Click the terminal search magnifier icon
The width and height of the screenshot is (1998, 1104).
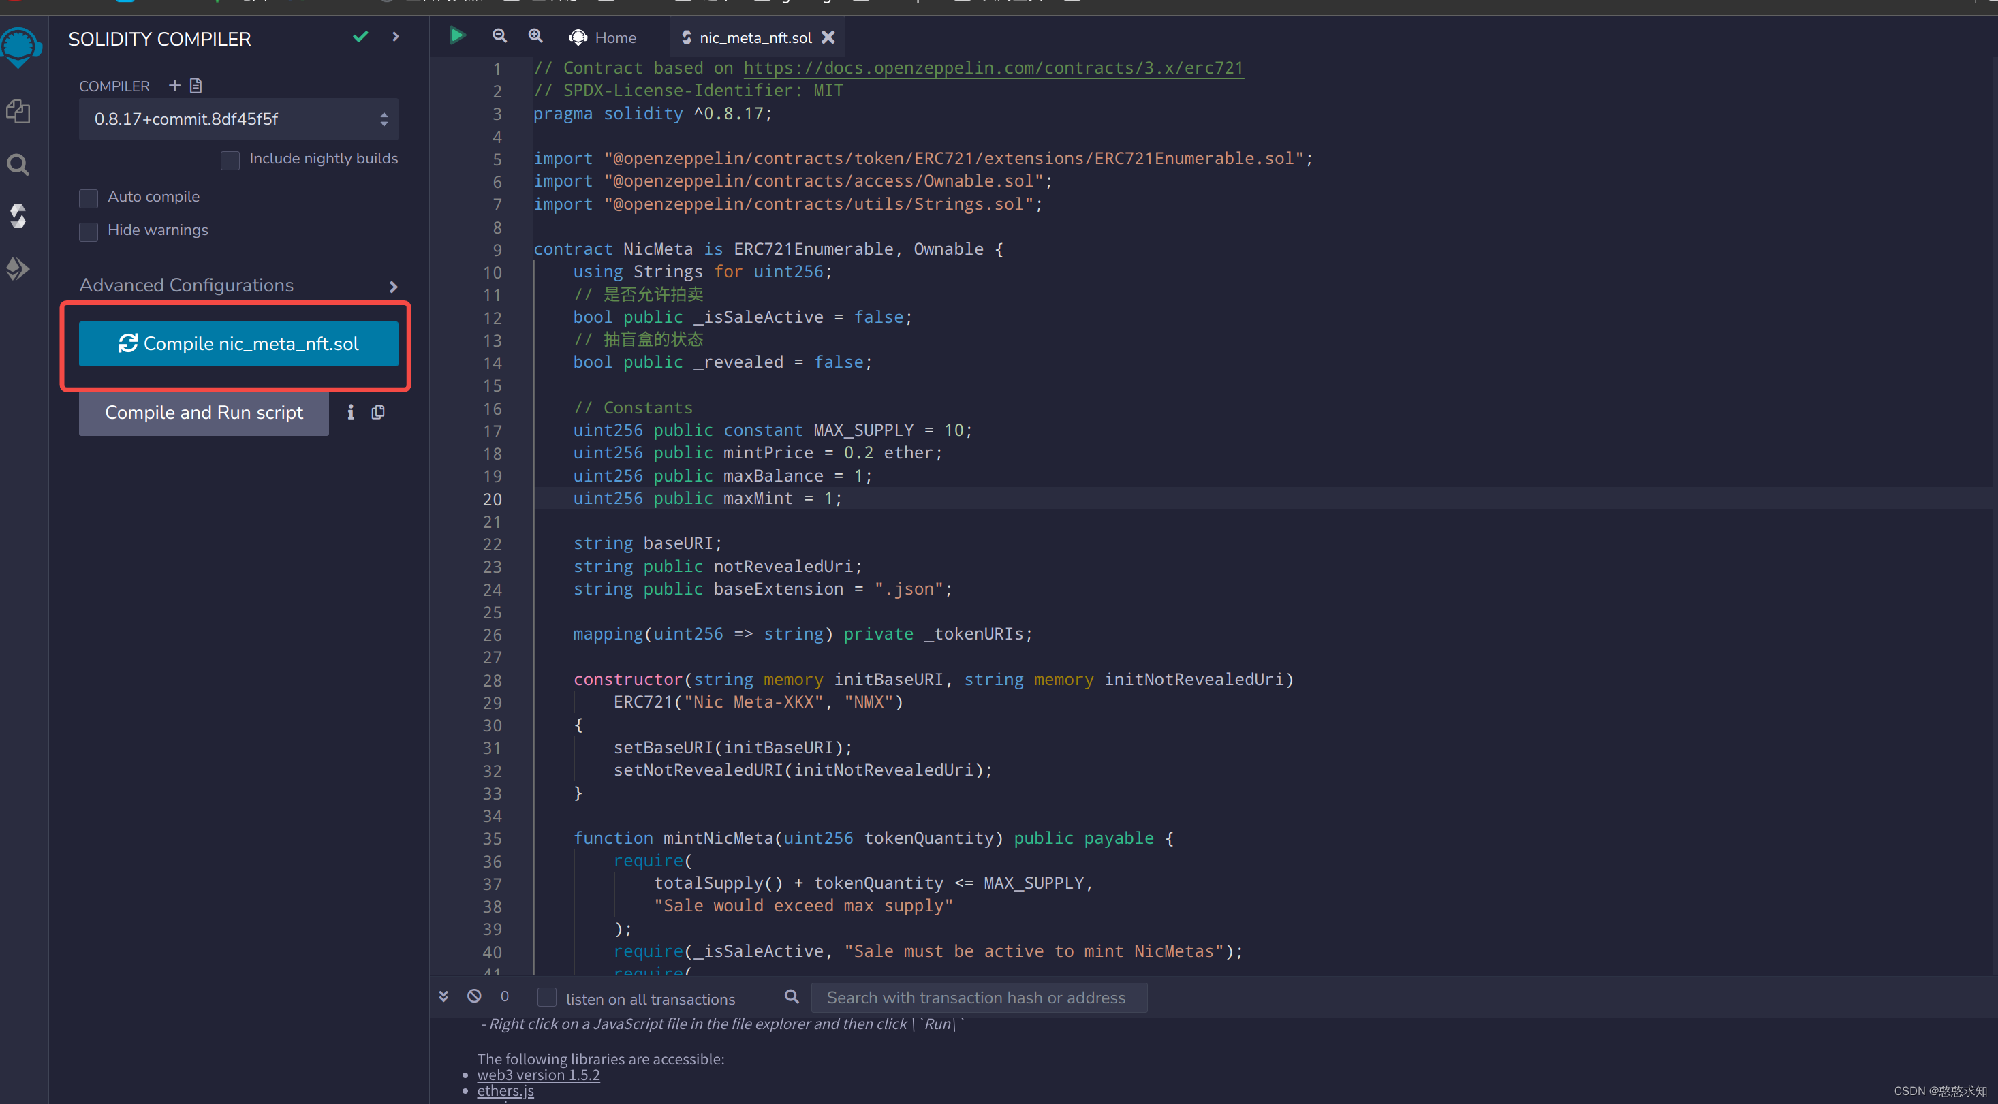point(791,997)
